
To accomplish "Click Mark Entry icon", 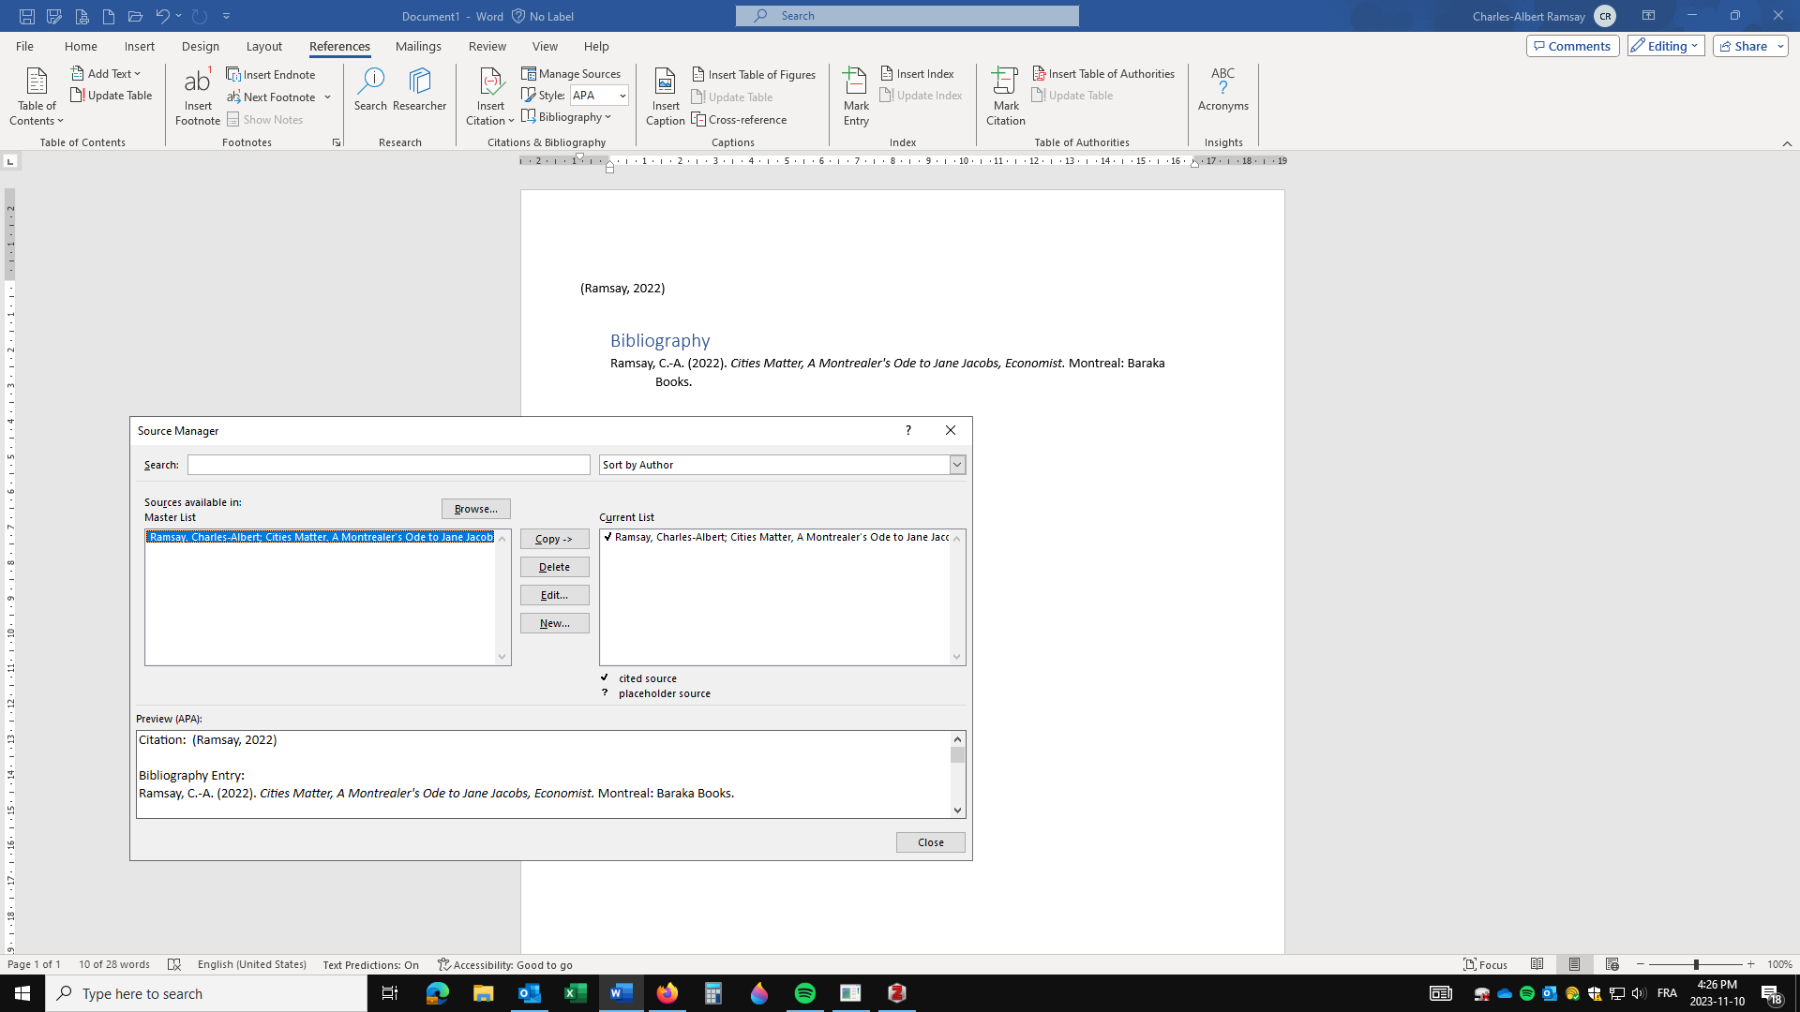I will (856, 97).
